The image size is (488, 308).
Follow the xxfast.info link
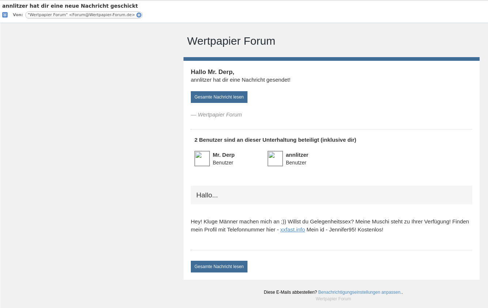click(292, 230)
